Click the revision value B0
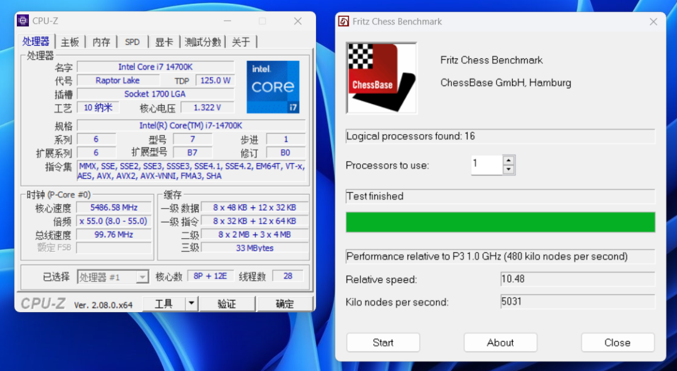 click(x=286, y=152)
